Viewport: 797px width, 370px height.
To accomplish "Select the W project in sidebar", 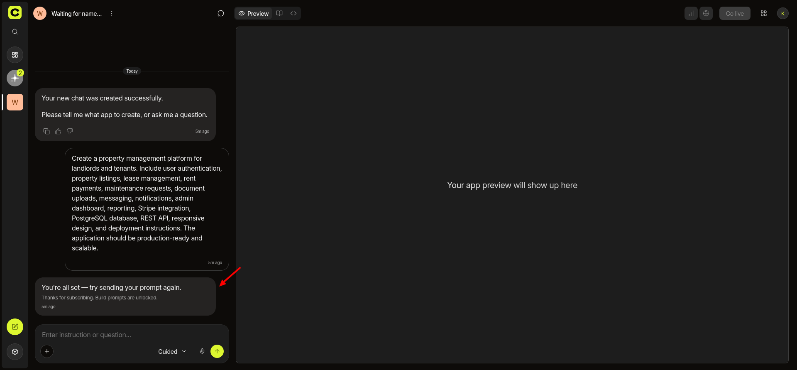I will [15, 102].
